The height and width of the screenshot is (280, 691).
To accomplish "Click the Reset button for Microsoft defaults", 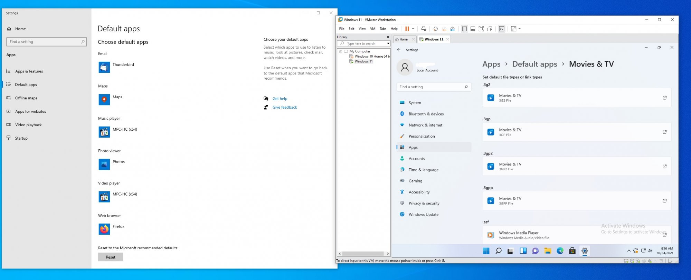I will pyautogui.click(x=111, y=257).
